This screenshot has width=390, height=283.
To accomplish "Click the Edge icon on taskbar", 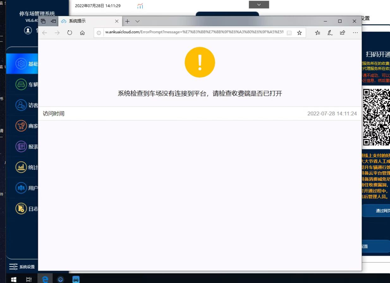I will pyautogui.click(x=45, y=279).
